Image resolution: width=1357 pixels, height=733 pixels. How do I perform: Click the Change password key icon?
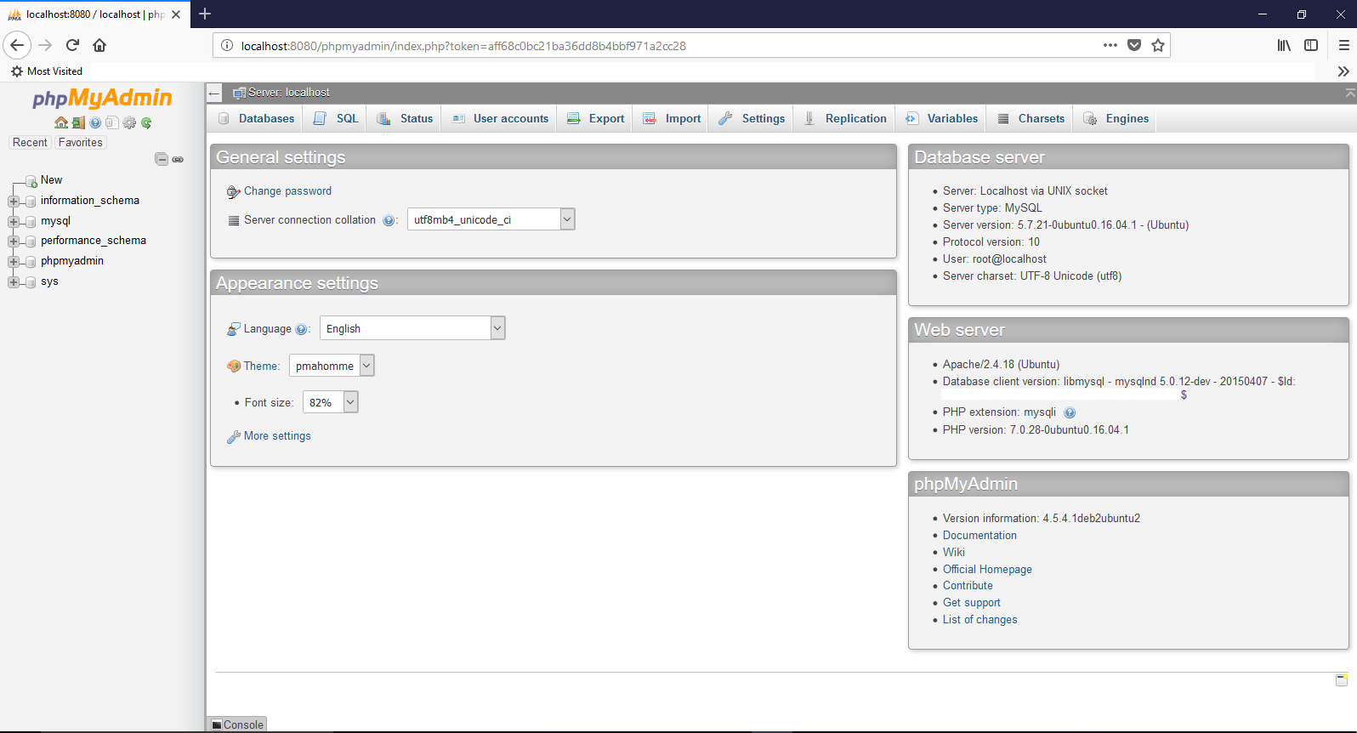pyautogui.click(x=234, y=192)
